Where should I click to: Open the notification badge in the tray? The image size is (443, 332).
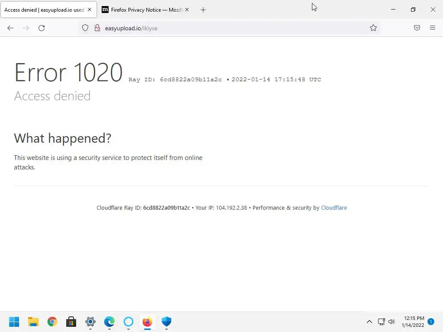(431, 322)
